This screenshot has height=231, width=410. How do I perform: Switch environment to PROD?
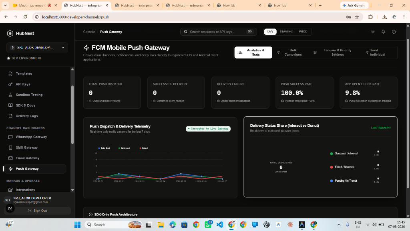[x=303, y=31]
